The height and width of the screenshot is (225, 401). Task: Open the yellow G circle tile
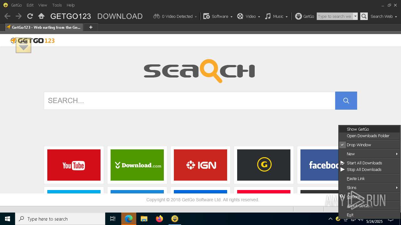(x=264, y=165)
